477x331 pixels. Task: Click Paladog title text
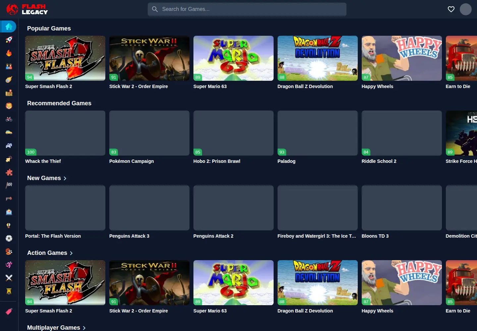(287, 161)
